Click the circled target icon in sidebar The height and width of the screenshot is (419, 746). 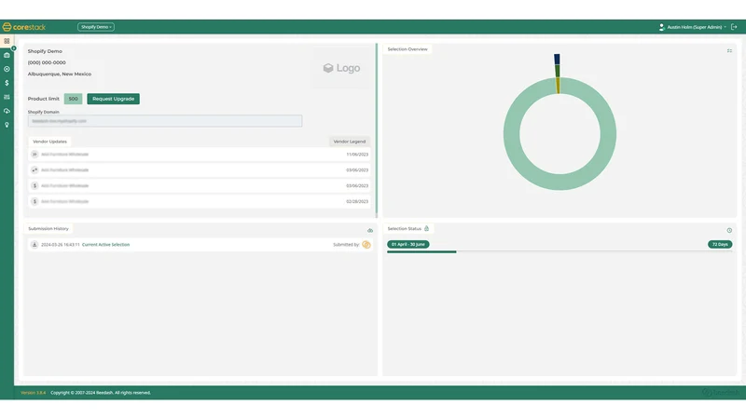click(x=7, y=69)
